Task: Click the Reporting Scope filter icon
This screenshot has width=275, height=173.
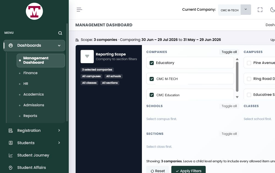Action: 87,56
